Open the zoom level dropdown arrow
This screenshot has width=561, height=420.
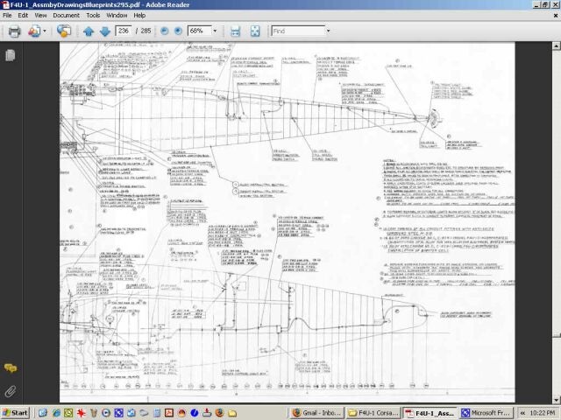click(x=215, y=31)
